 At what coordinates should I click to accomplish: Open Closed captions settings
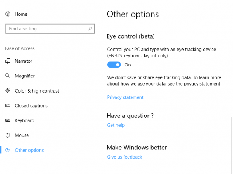coord(31,106)
